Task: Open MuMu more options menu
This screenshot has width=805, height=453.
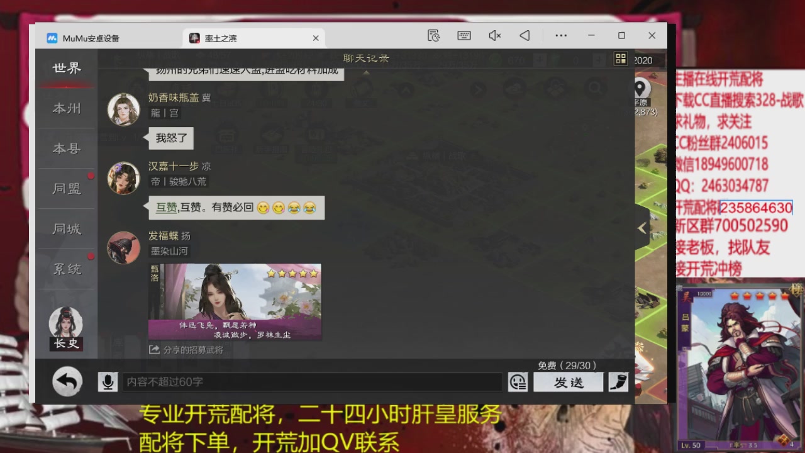Action: pos(561,36)
